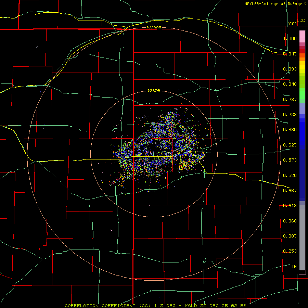Click the 0.467 scale value
Screen dimensions: 308x308
point(290,190)
